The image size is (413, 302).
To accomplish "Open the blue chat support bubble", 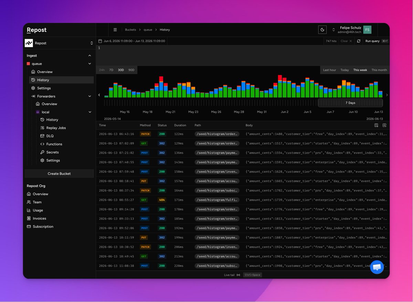I will 377,267.
